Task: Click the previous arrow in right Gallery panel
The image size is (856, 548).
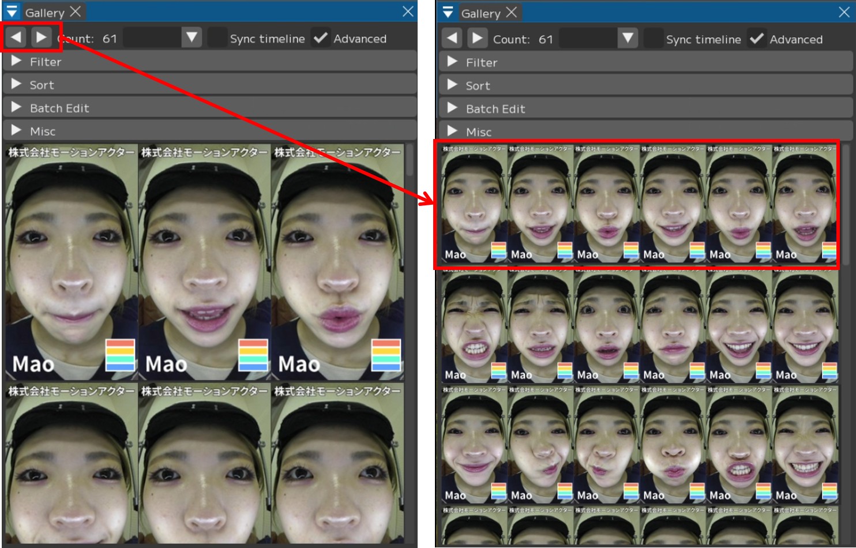Action: tap(452, 38)
